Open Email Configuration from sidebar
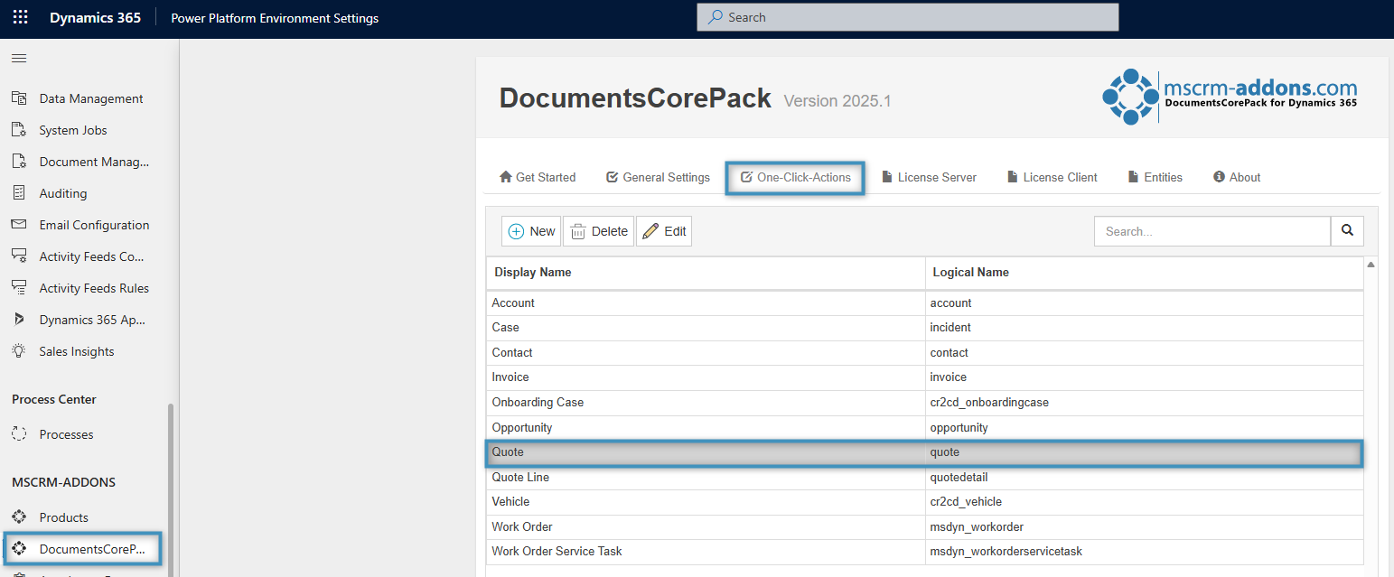 pos(94,225)
